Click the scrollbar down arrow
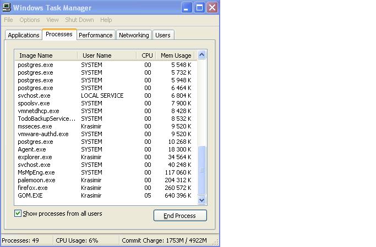The width and height of the screenshot is (376, 247). 201,200
